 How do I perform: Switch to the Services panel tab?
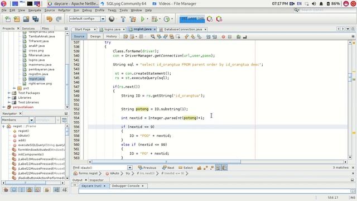pyautogui.click(x=28, y=28)
